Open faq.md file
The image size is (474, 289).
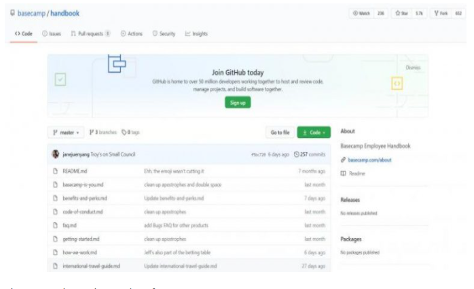[69, 225]
